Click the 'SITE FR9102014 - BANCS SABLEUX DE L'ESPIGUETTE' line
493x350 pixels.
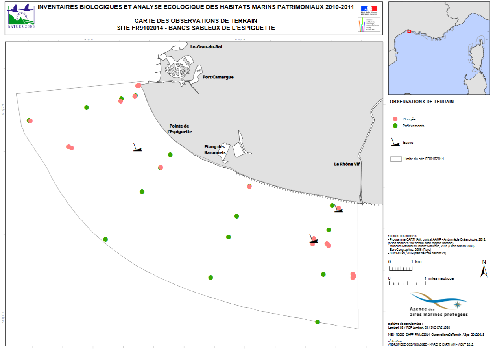coord(196,28)
